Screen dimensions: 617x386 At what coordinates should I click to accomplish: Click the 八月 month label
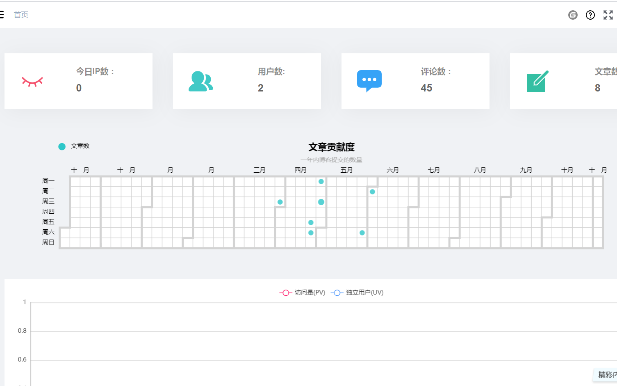pyautogui.click(x=480, y=170)
